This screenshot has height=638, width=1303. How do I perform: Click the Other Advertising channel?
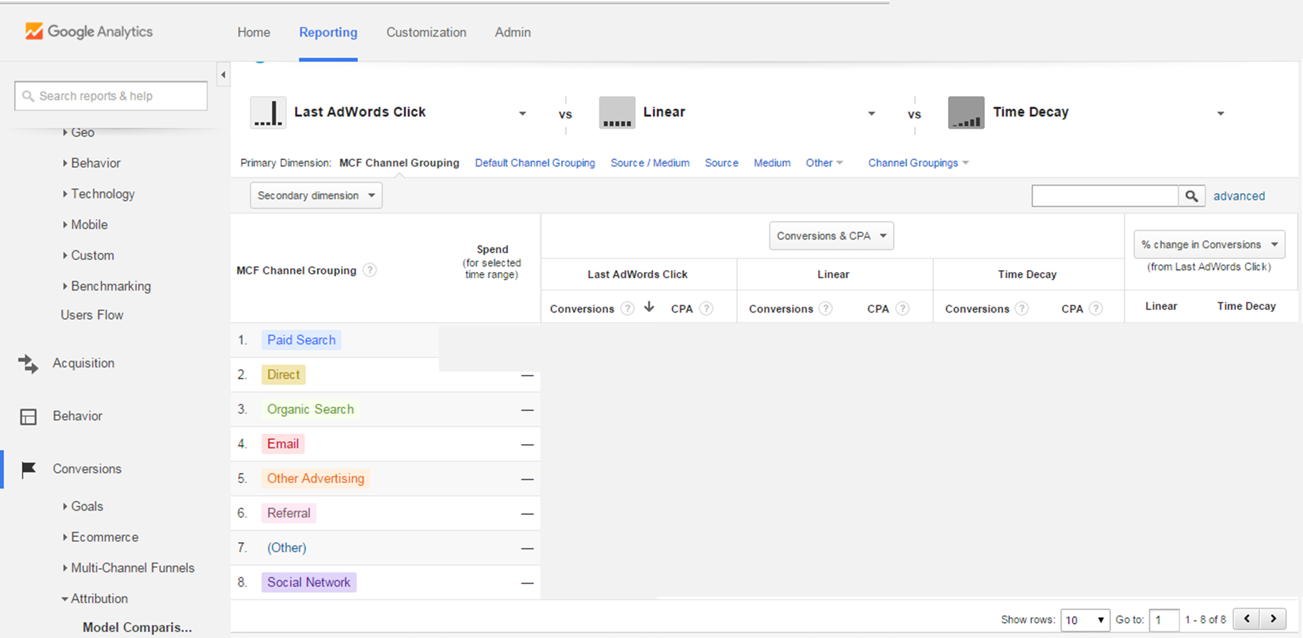tap(315, 479)
